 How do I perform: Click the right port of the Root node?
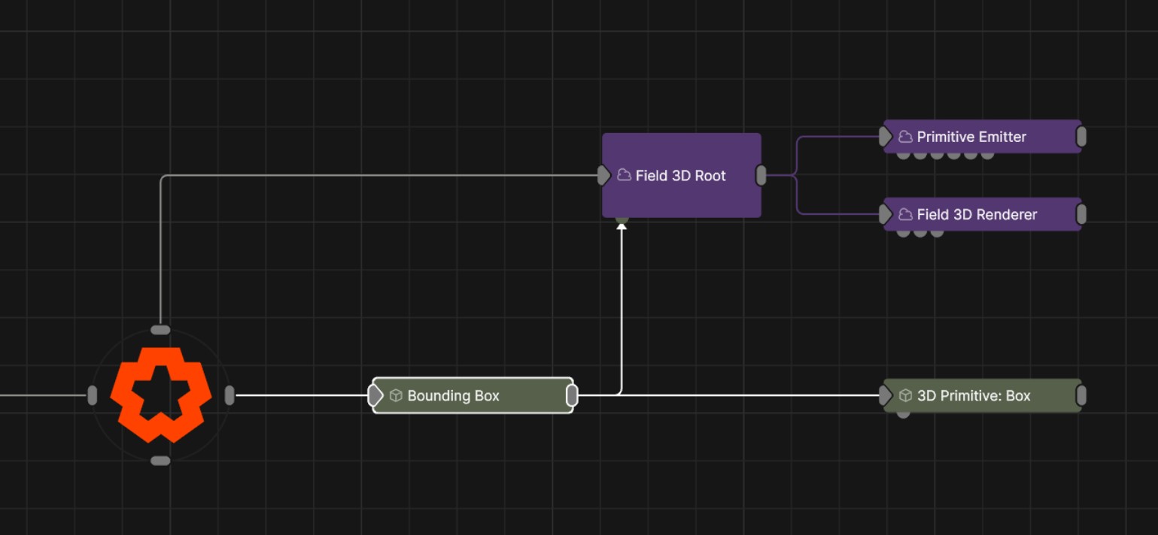[x=229, y=395]
